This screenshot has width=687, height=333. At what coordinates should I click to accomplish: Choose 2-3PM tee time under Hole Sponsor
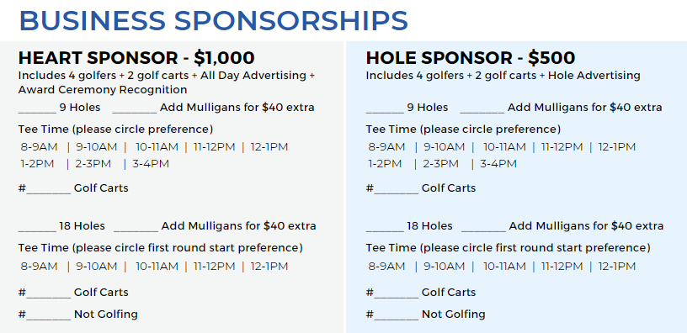point(441,164)
